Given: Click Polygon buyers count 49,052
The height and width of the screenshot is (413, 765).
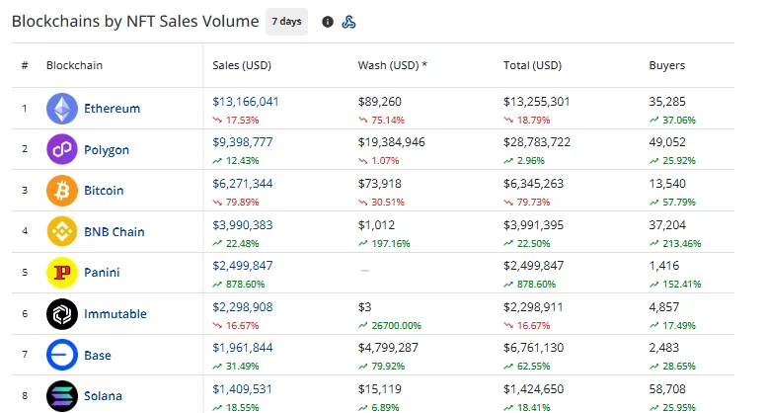Looking at the screenshot, I should click(667, 142).
